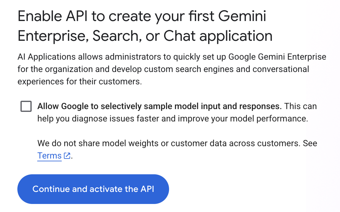
Task: Click the 'Enterprise, Search, or Chat application' heading line
Action: point(145,36)
